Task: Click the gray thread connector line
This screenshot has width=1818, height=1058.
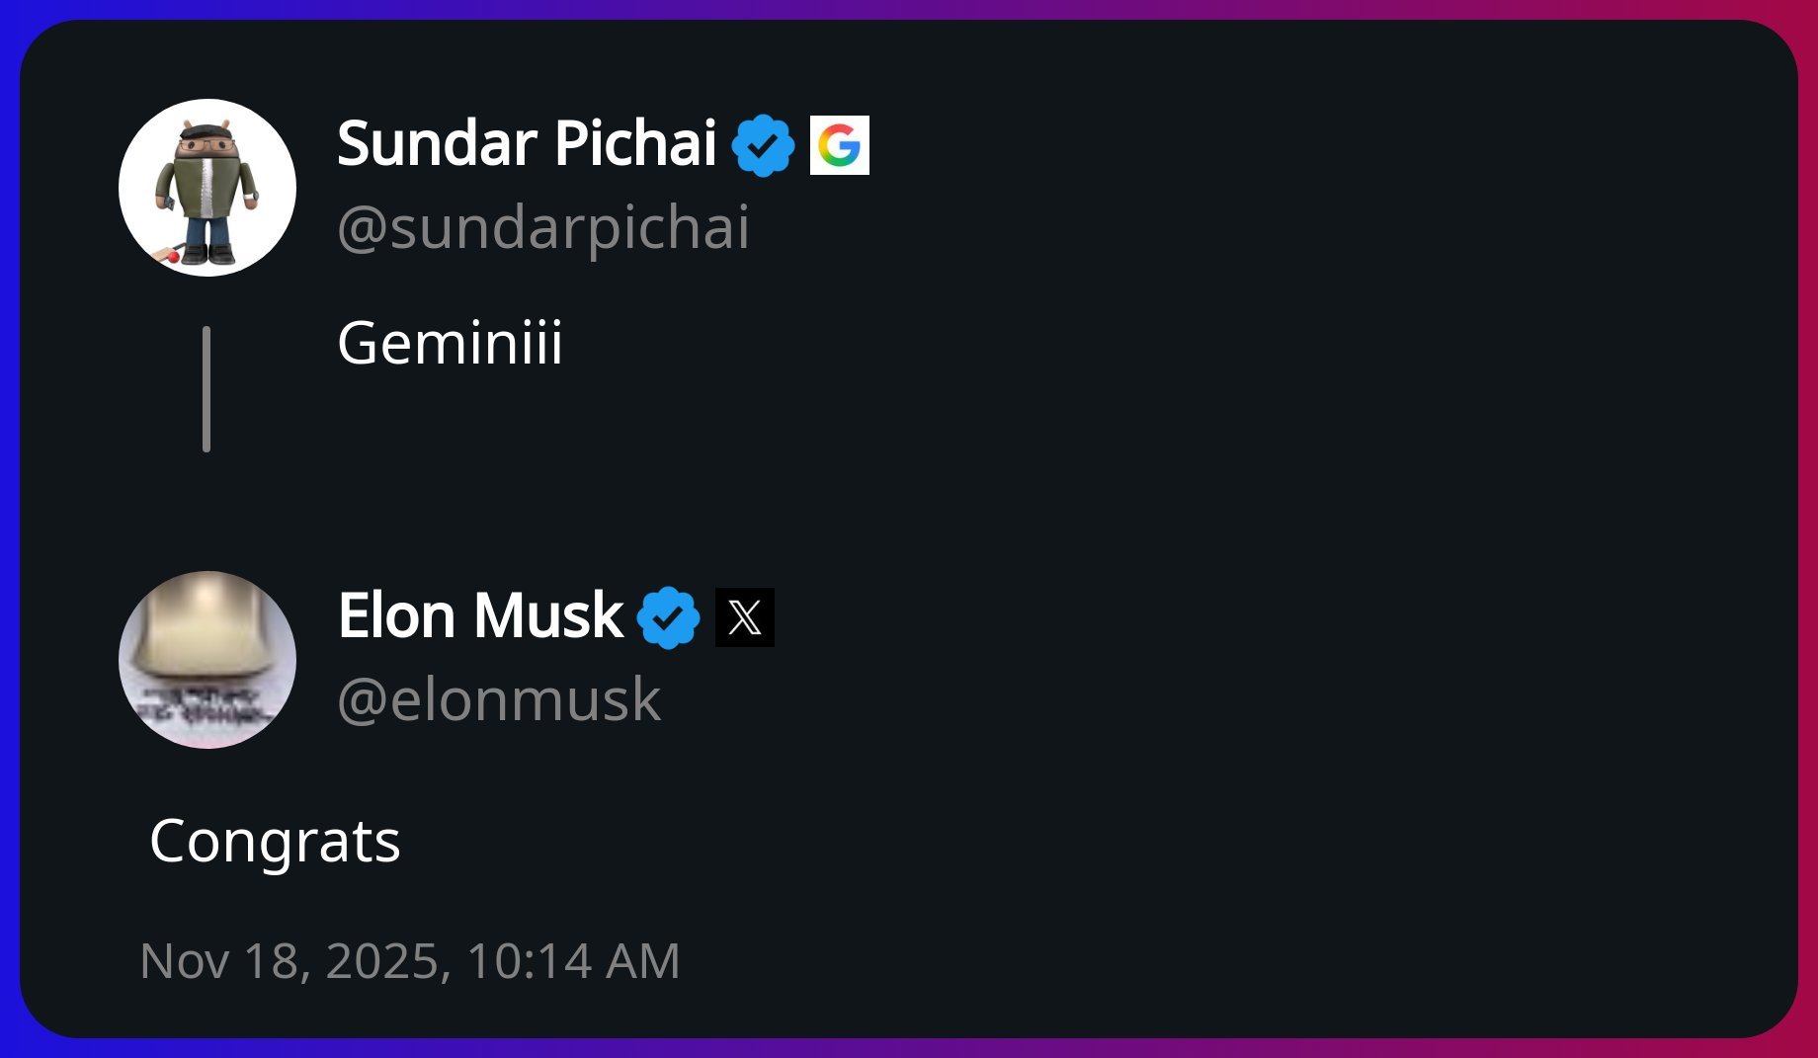Action: coord(207,389)
